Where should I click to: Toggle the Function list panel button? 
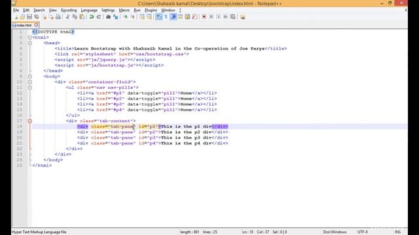tap(194, 17)
